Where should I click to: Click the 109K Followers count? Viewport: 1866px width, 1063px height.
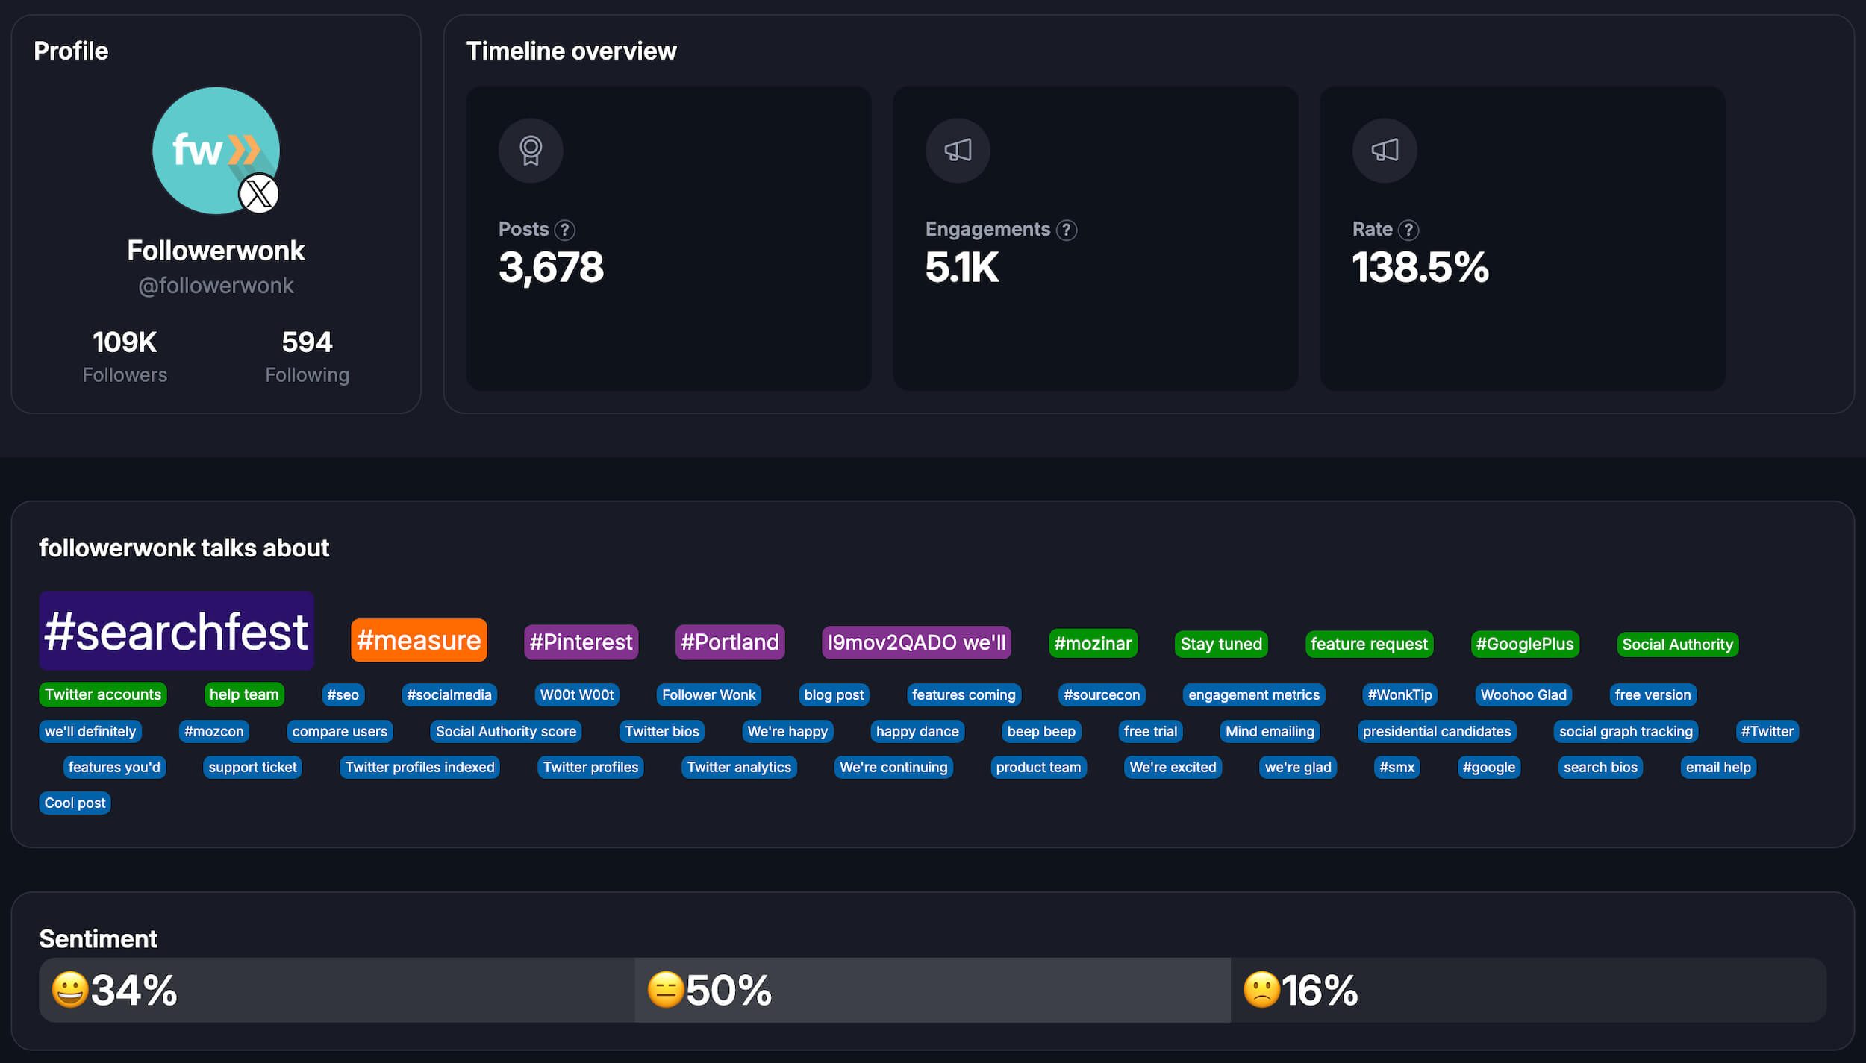pos(125,342)
